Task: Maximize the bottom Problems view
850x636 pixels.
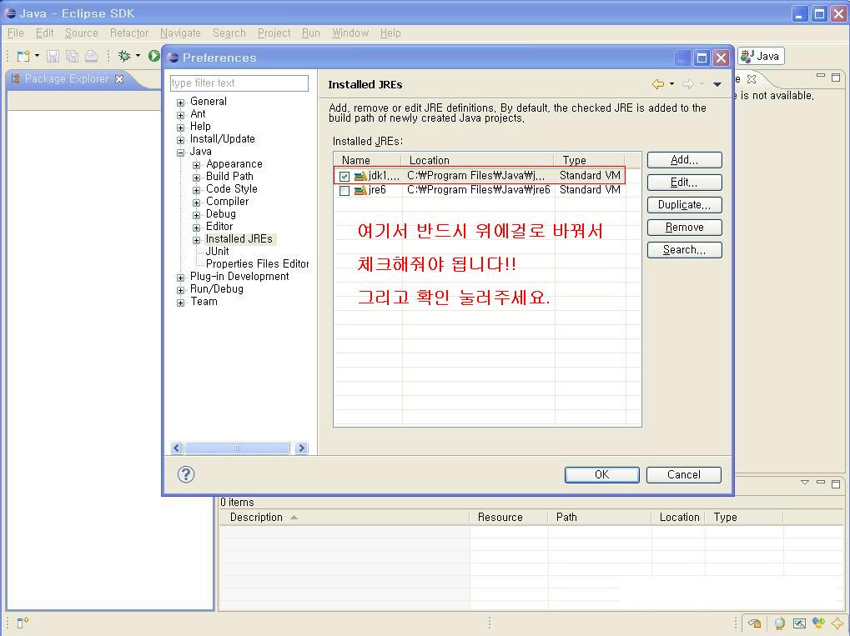Action: [x=836, y=483]
